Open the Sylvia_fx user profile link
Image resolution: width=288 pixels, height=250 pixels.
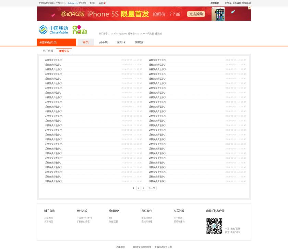pos(73,3)
